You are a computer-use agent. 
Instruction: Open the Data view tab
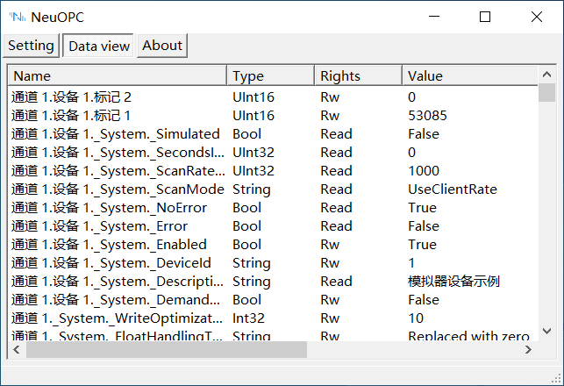(x=98, y=46)
